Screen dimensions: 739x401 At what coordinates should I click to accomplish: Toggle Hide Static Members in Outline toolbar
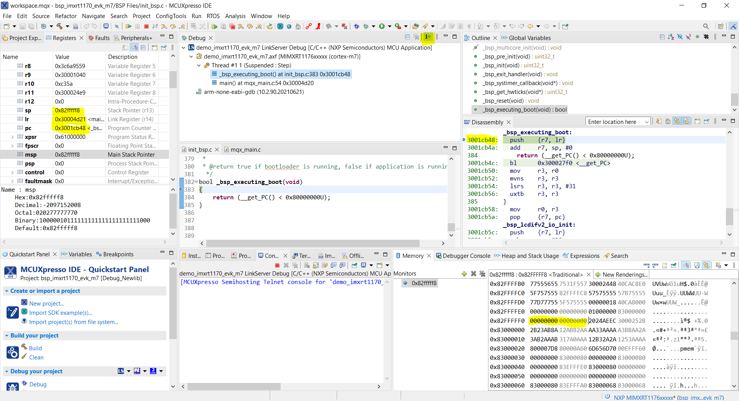(x=689, y=37)
